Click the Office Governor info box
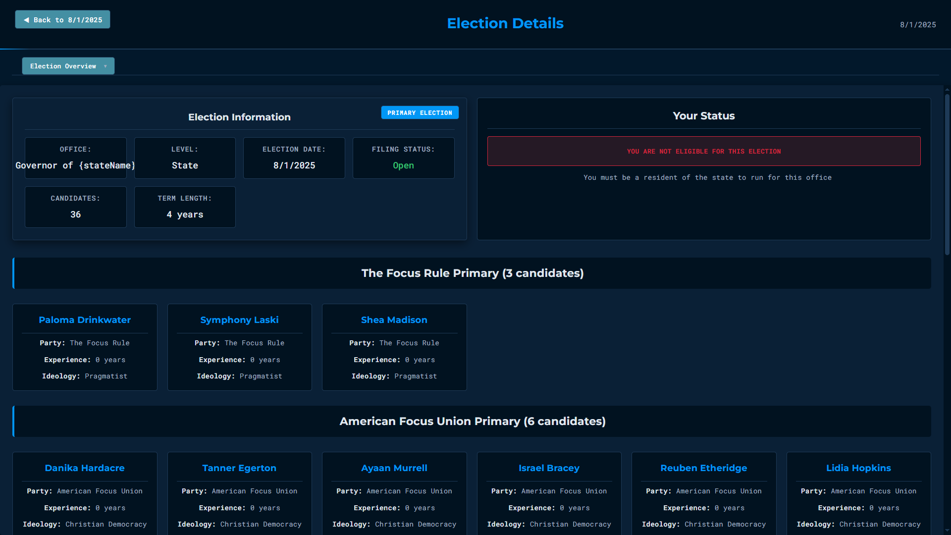 [75, 158]
